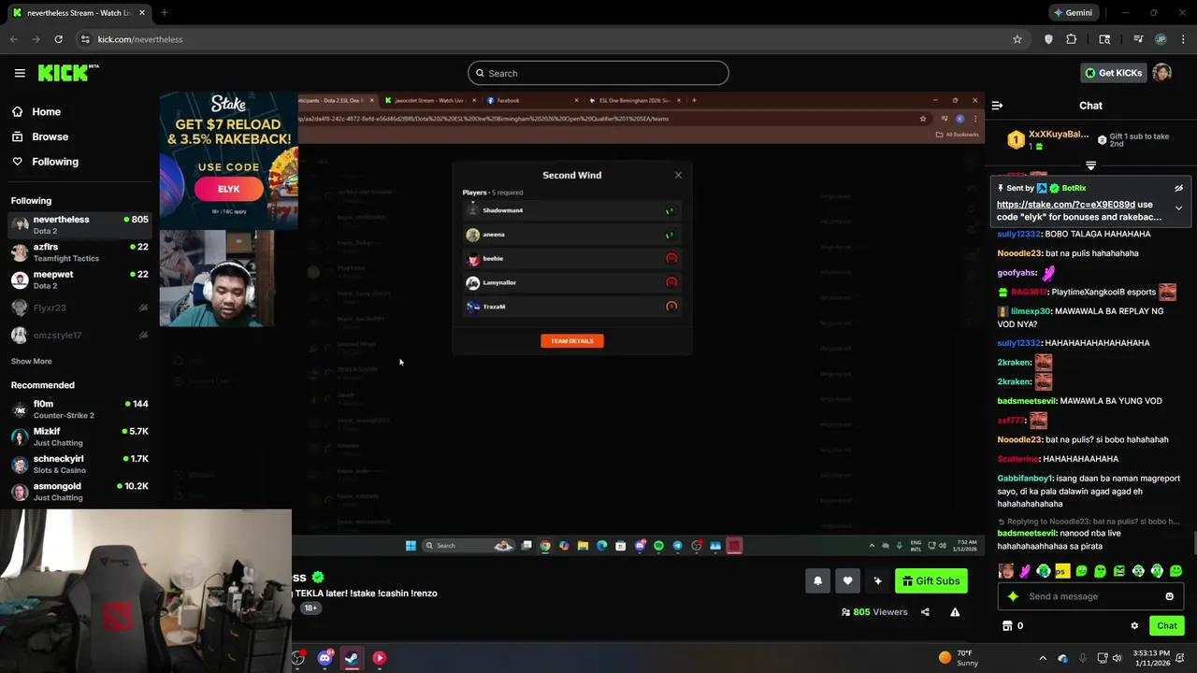Image resolution: width=1197 pixels, height=673 pixels.
Task: Click the Stake ELYK promo banner
Action: (228, 161)
